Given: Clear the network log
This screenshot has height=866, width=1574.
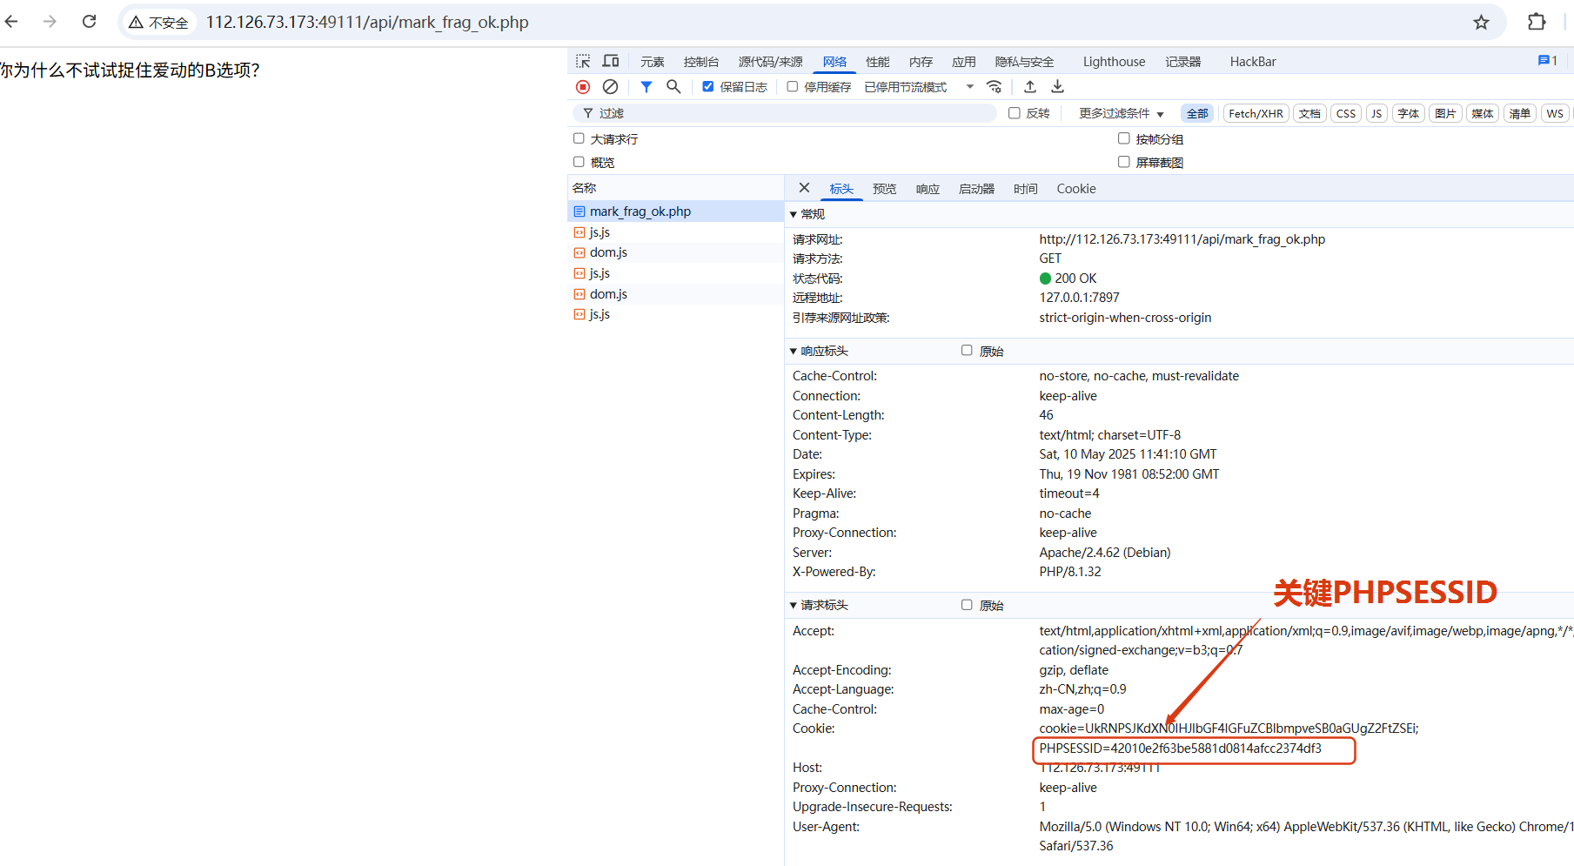Looking at the screenshot, I should coord(611,87).
